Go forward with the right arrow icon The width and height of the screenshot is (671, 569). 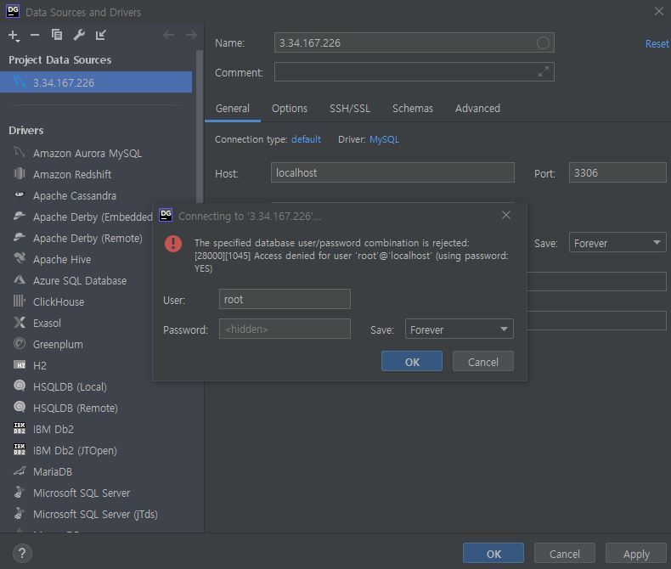click(191, 35)
